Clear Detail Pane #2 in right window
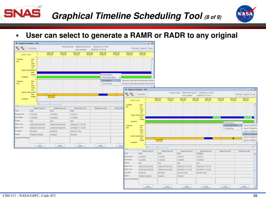 point(167,186)
